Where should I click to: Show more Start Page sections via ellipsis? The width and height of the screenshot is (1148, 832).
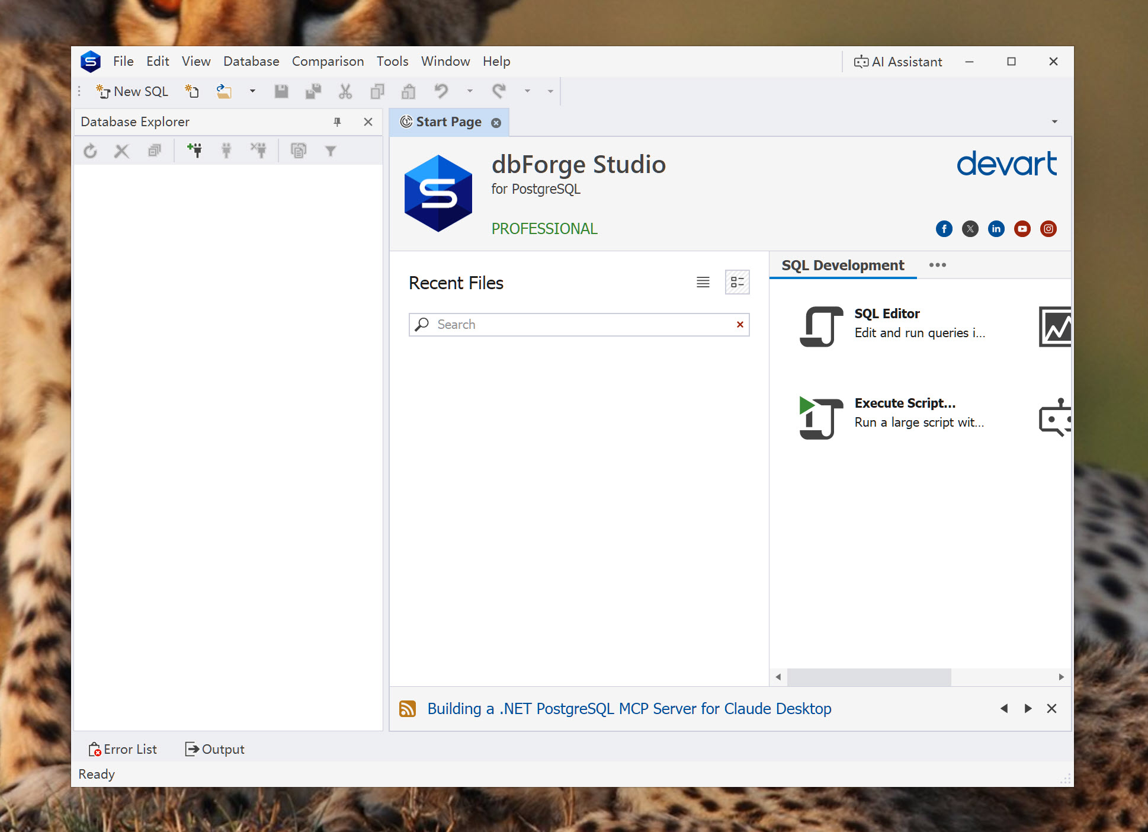click(x=937, y=265)
